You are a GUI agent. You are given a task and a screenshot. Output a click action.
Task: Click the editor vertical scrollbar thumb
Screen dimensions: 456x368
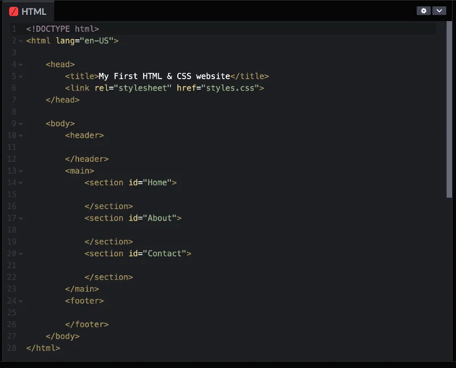(449, 109)
